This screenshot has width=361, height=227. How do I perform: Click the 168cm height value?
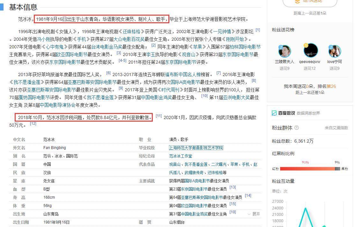(x=49, y=197)
